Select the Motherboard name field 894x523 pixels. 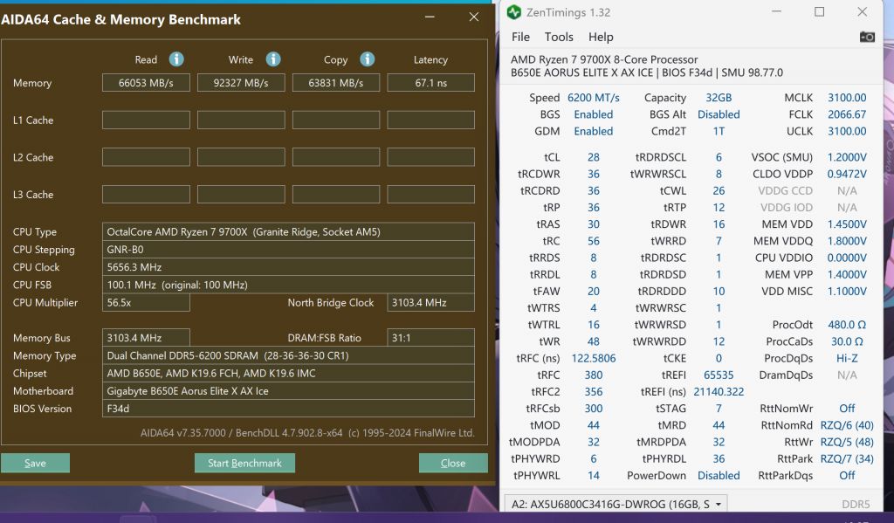(288, 391)
